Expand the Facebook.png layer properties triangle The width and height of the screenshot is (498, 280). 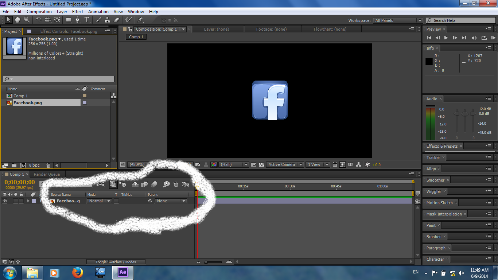(28, 201)
